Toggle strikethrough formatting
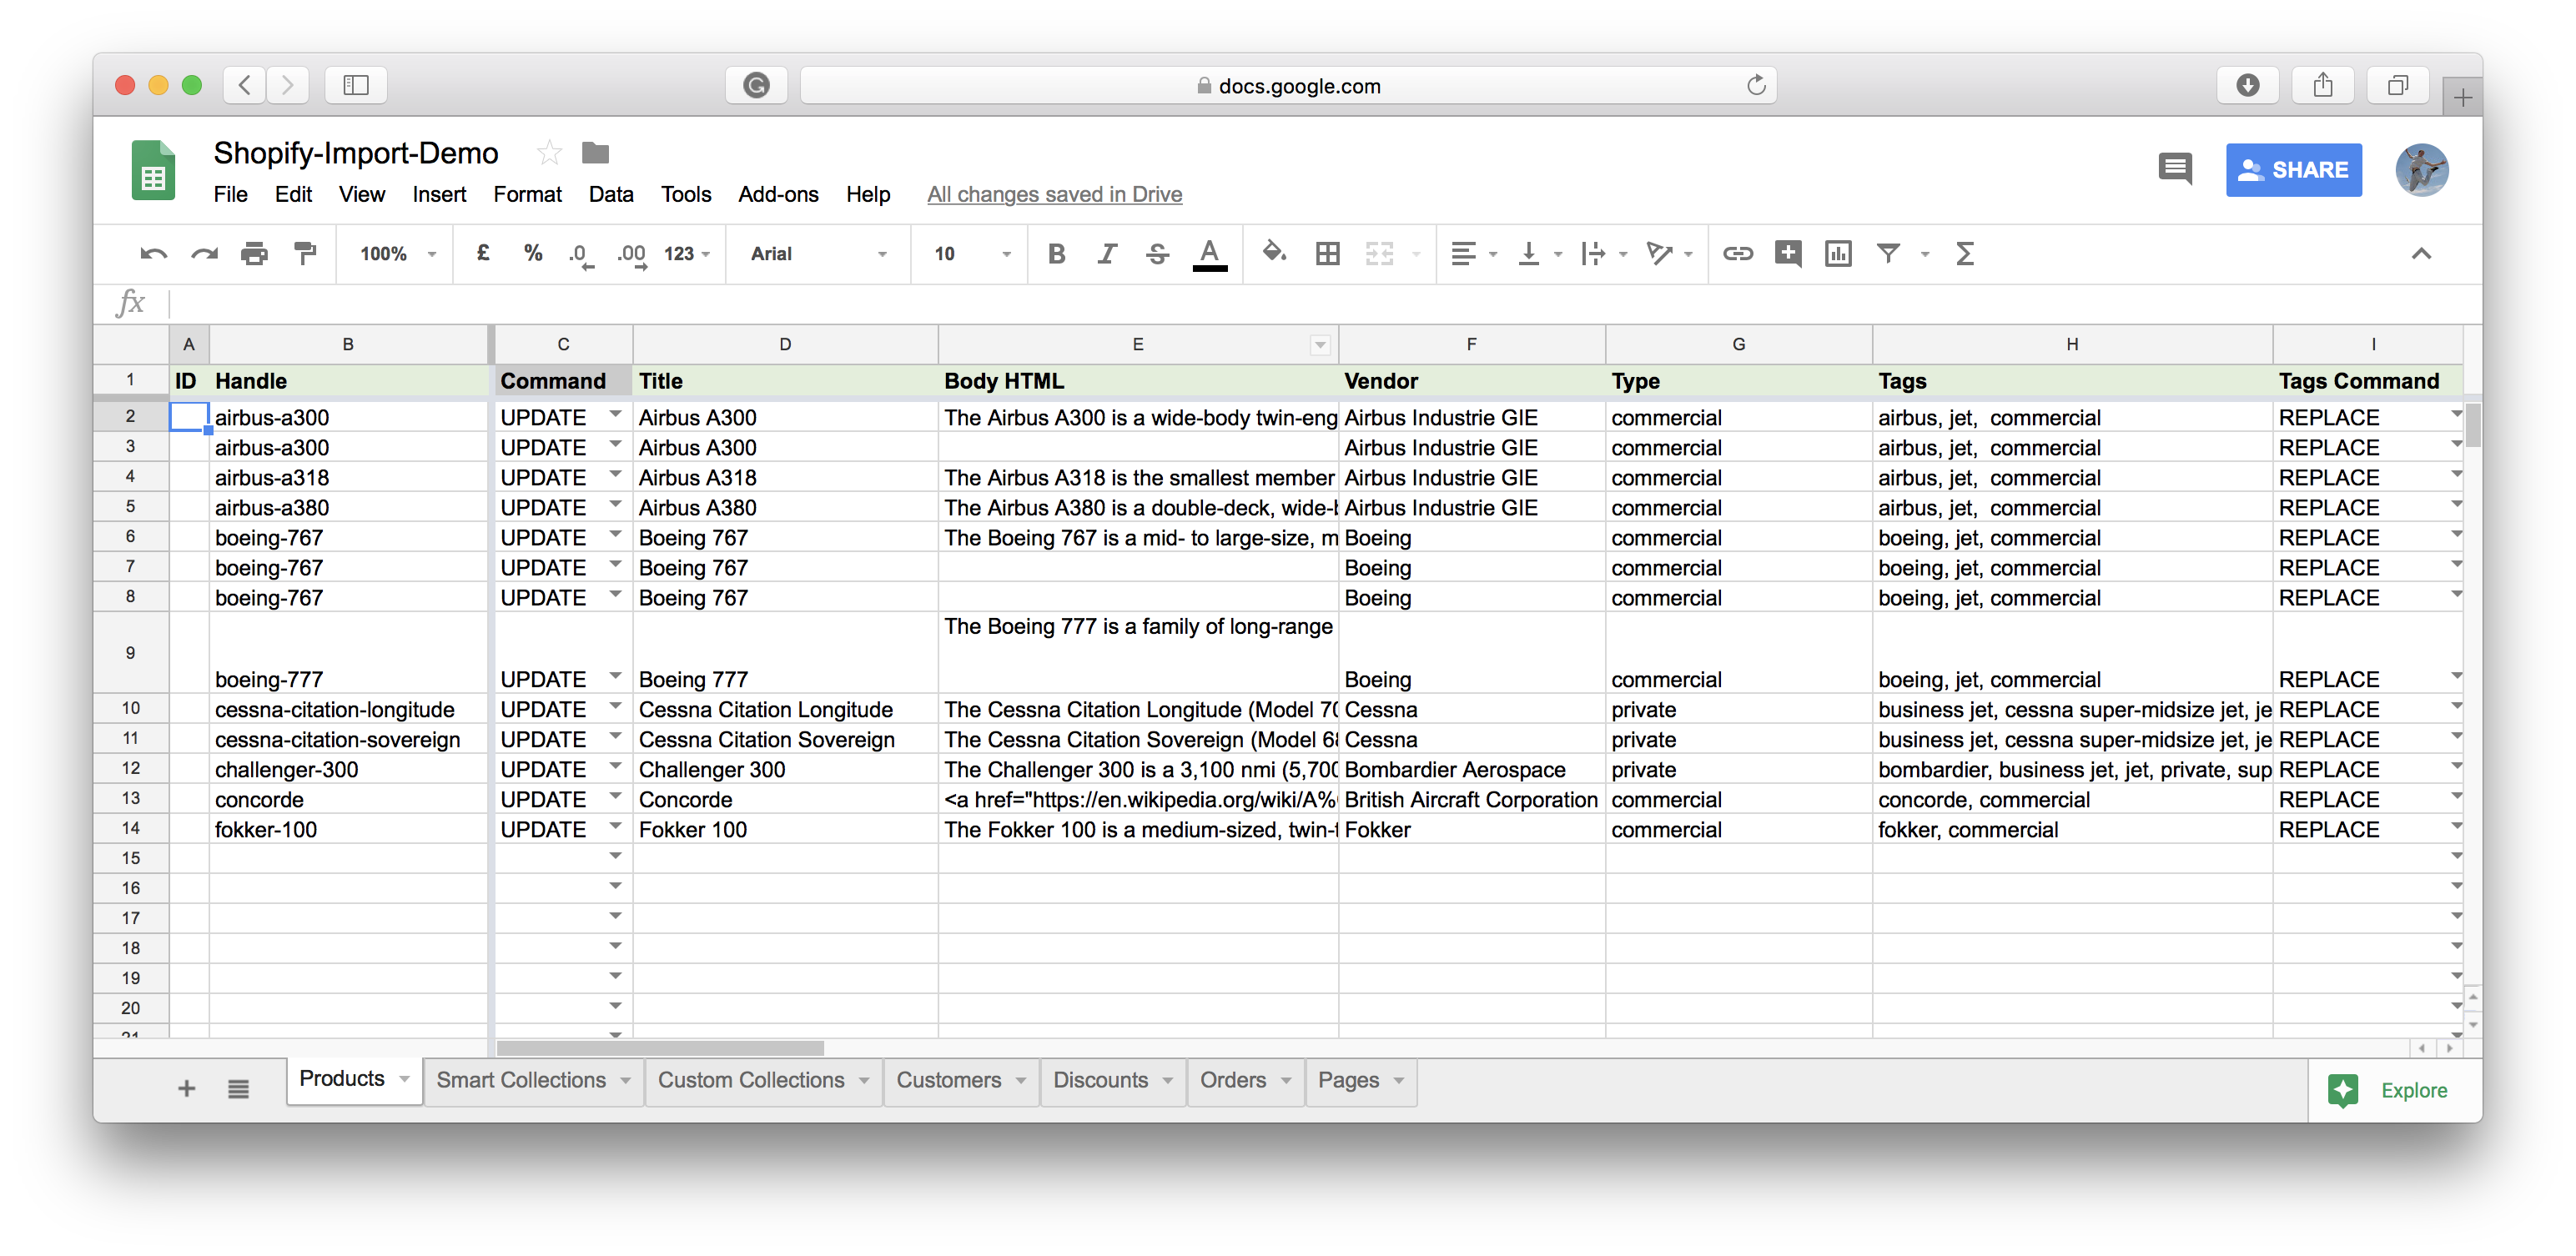2576x1256 pixels. click(1157, 254)
